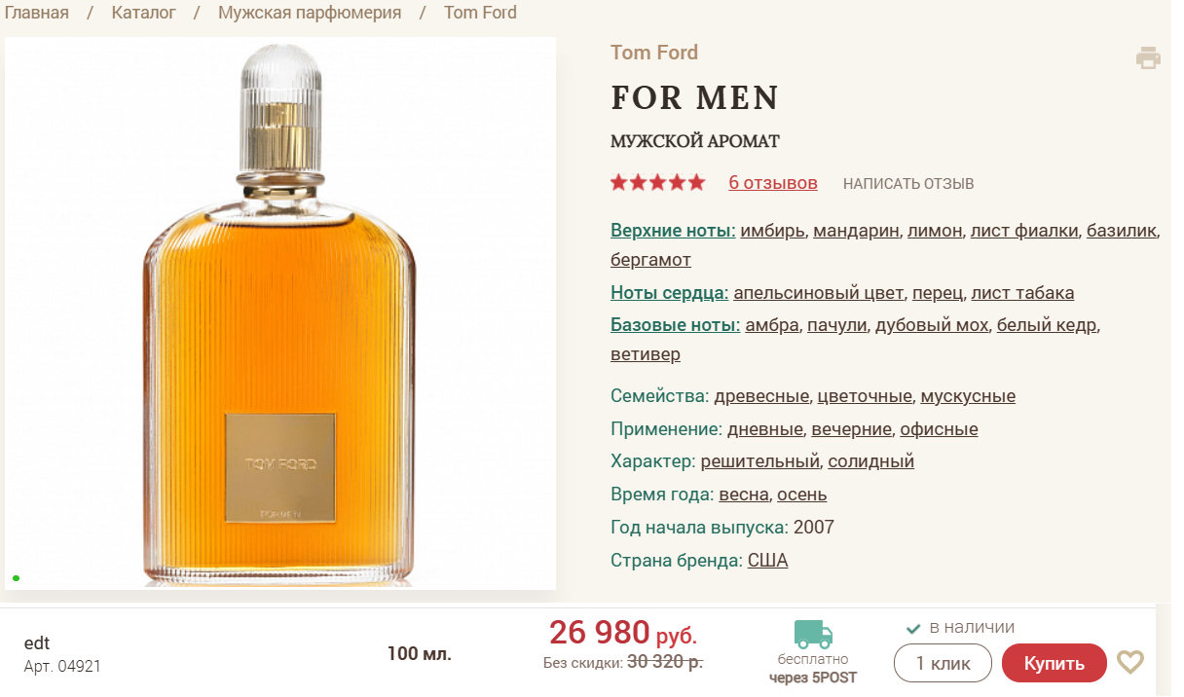The image size is (1184, 697).
Task: Buy with the 1 клик button
Action: coord(943,664)
